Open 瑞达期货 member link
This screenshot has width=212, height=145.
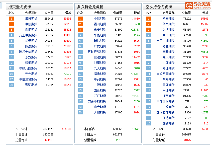click(100, 41)
